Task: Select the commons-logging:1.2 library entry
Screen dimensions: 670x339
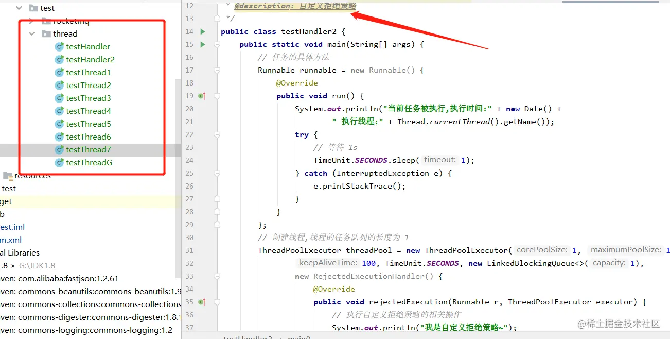Action: click(86, 330)
